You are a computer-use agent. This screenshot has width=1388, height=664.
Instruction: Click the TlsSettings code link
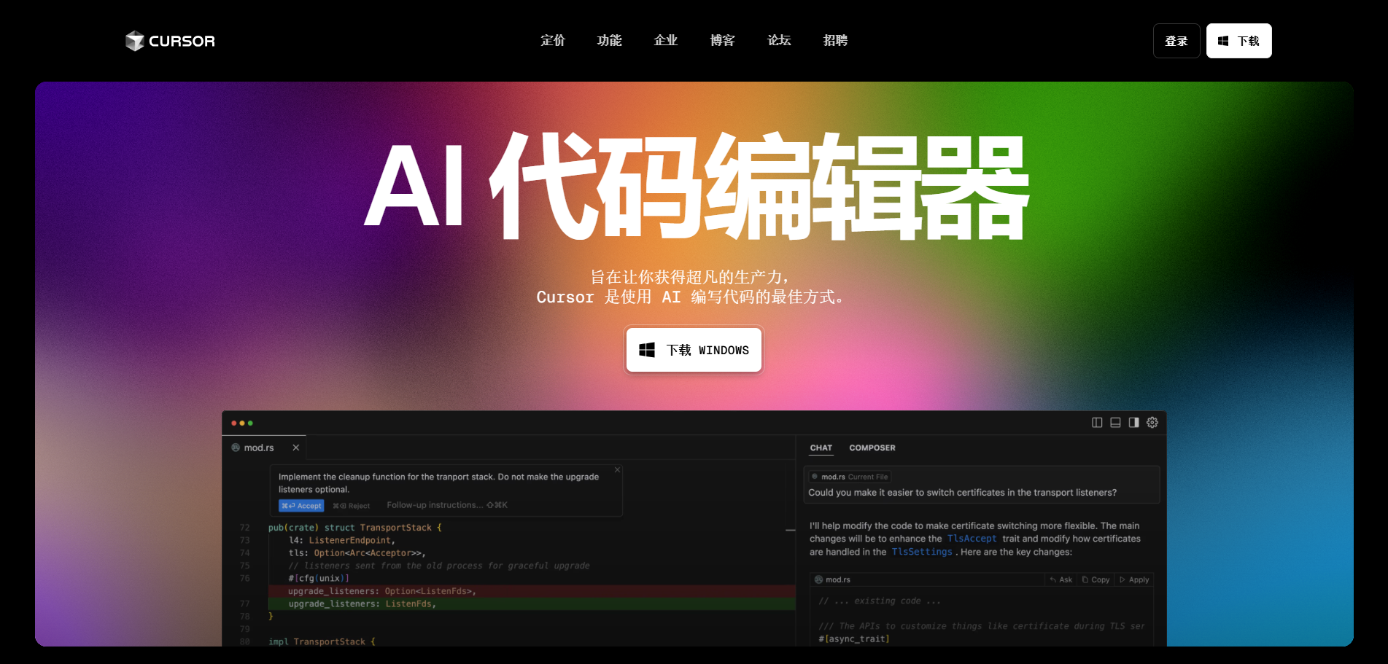[x=922, y=552]
